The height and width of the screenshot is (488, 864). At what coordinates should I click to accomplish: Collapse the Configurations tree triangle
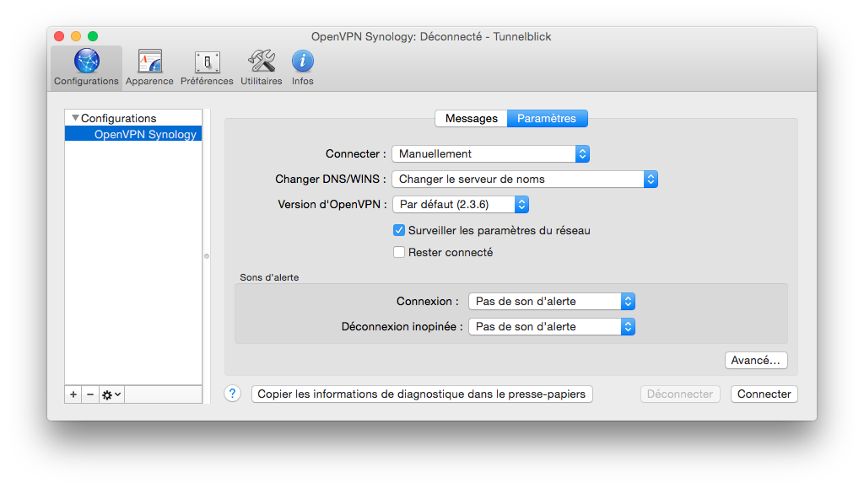(x=75, y=118)
